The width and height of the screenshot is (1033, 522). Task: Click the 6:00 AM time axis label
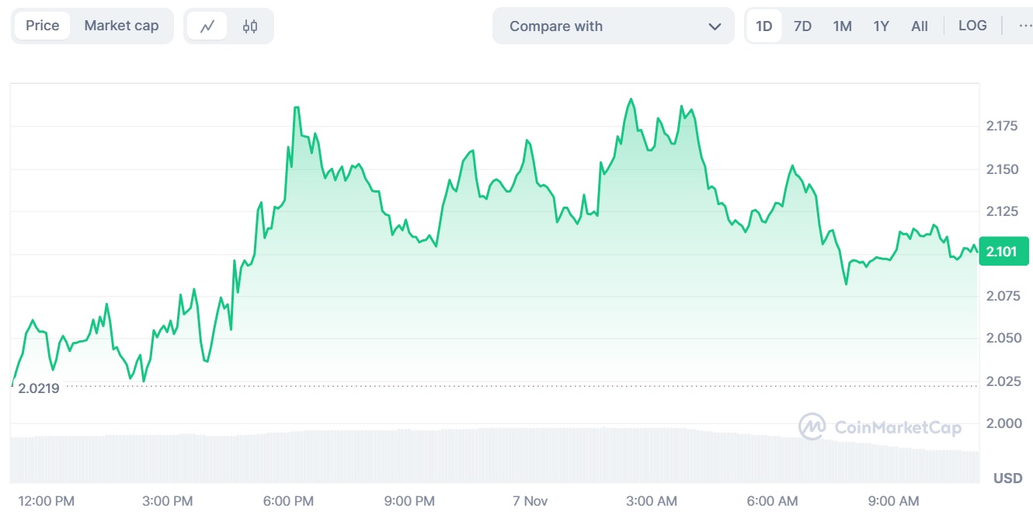click(772, 501)
